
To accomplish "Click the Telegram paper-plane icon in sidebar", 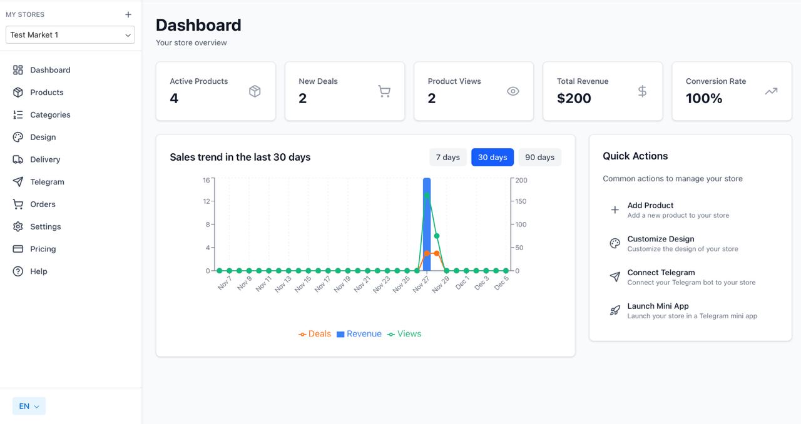I will [18, 182].
